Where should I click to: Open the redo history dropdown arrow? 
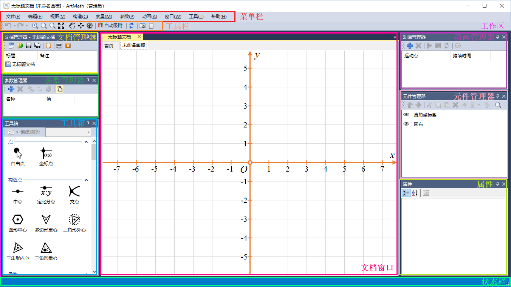pyautogui.click(x=27, y=26)
